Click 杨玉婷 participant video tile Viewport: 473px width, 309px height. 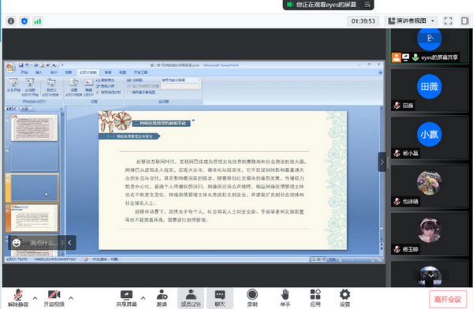point(430,234)
